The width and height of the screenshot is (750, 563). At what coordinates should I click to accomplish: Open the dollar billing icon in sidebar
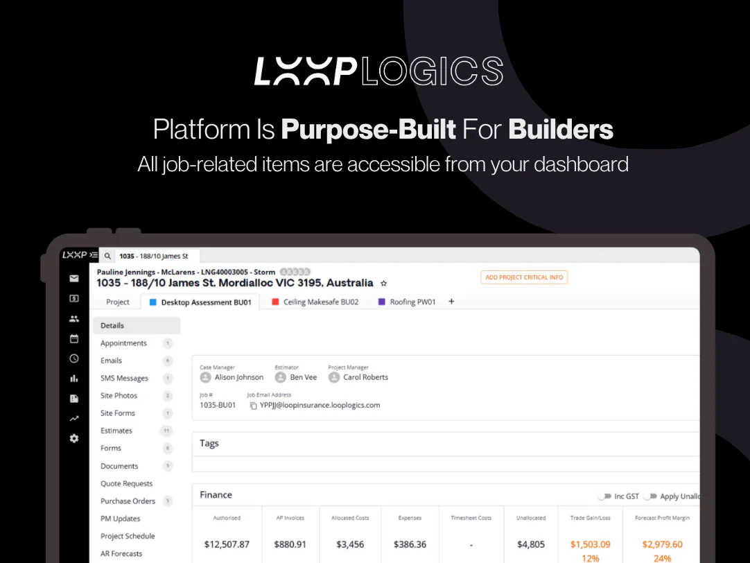74,298
